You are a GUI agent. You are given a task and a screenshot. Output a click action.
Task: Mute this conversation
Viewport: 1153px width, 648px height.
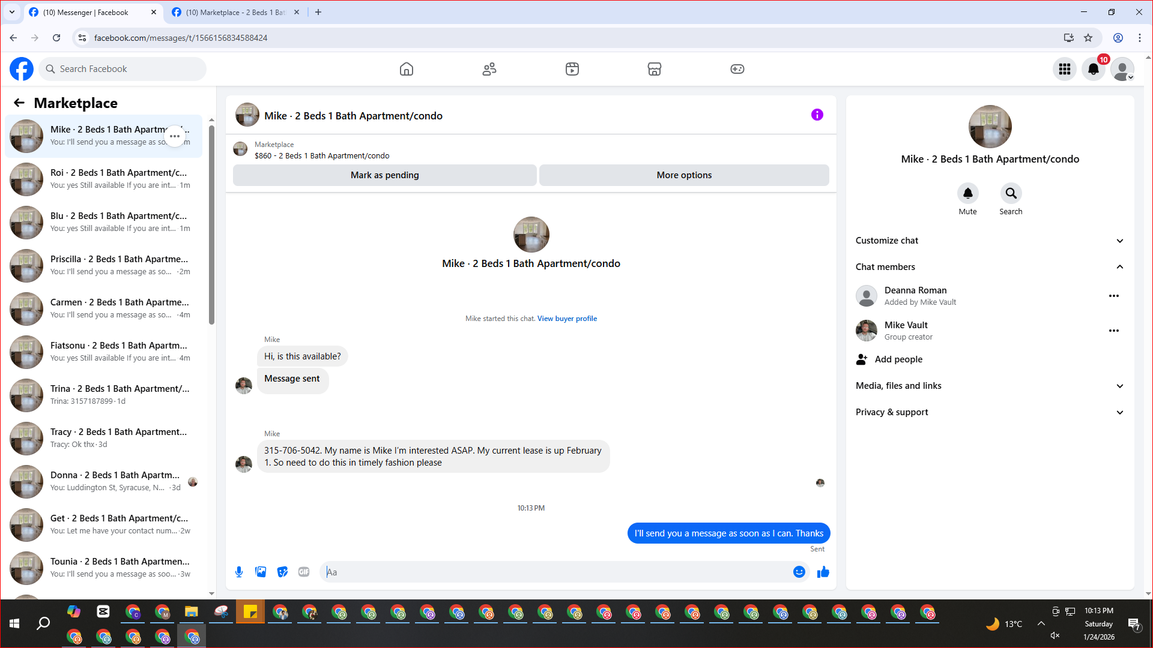pyautogui.click(x=967, y=194)
